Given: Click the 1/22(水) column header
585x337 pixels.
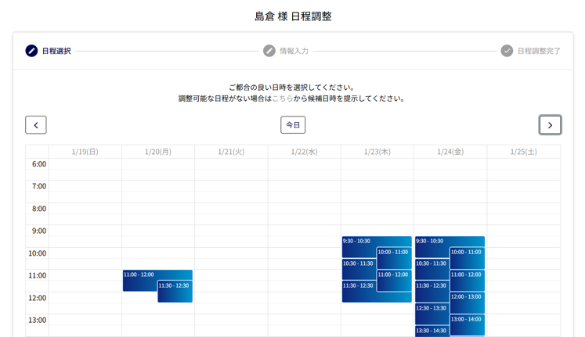Looking at the screenshot, I should point(304,152).
